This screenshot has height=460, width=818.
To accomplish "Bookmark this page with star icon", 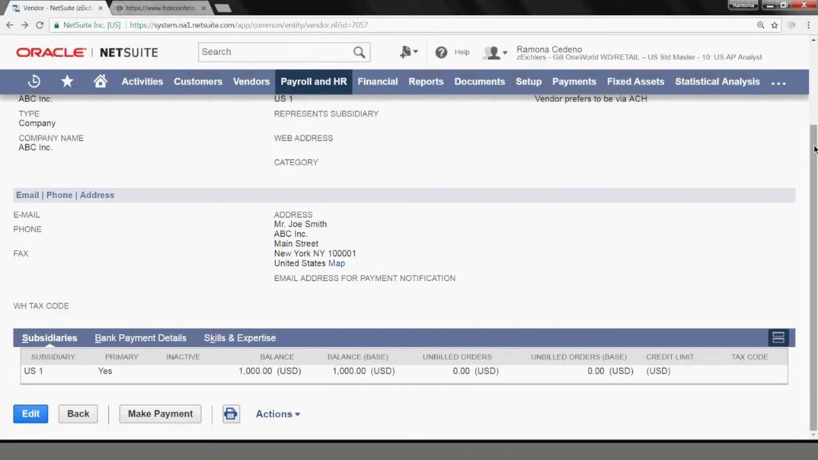I will [x=775, y=25].
